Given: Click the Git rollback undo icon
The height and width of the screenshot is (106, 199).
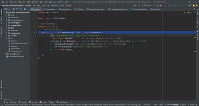Looking at the screenshot, I should [186, 6].
